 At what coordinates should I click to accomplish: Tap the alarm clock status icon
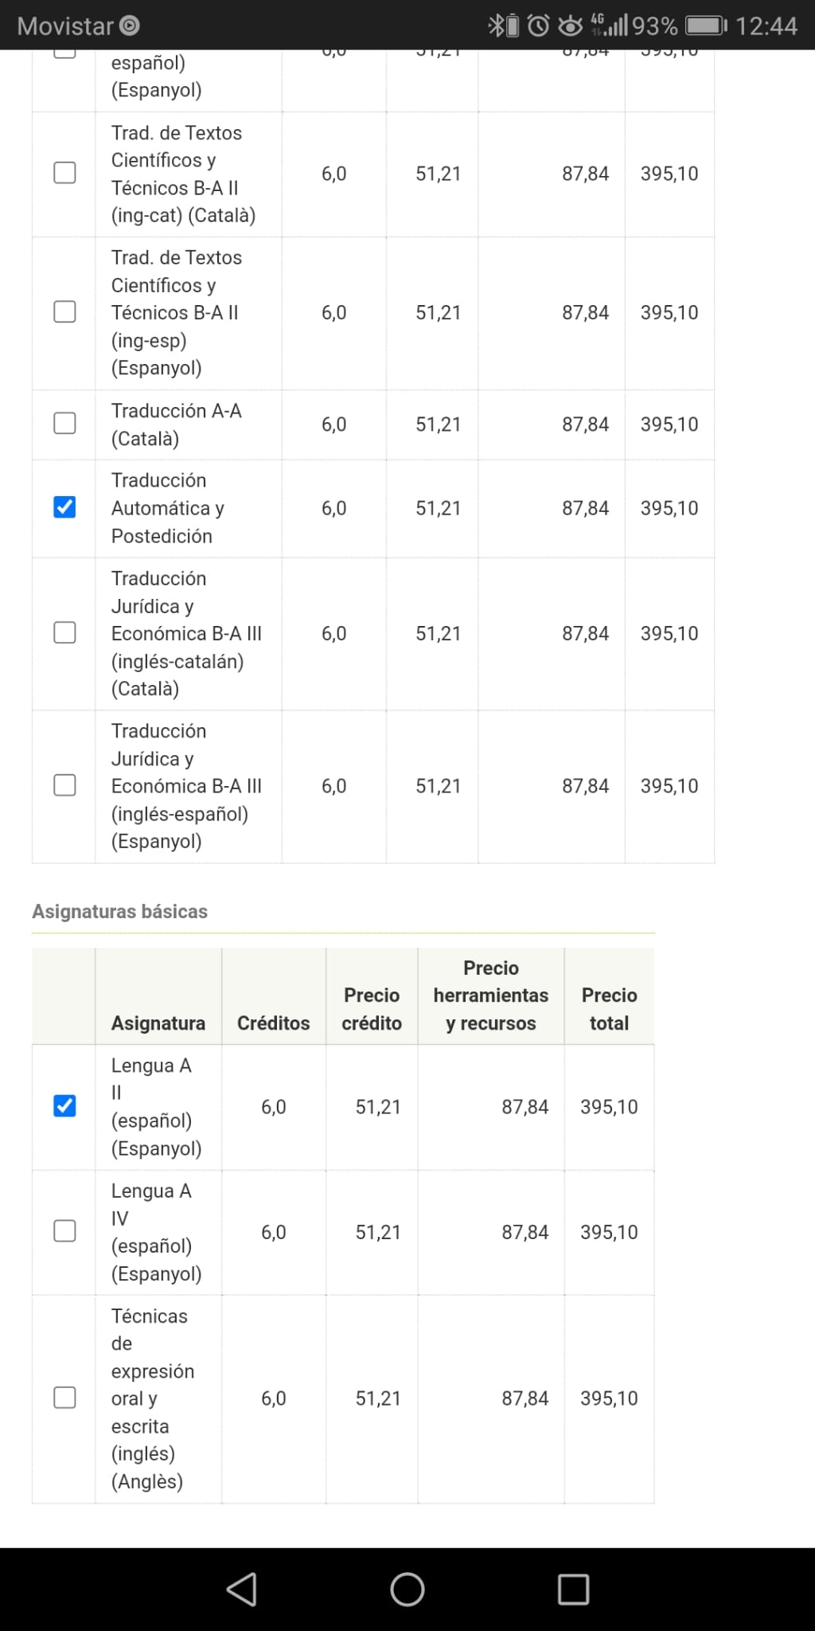539,25
